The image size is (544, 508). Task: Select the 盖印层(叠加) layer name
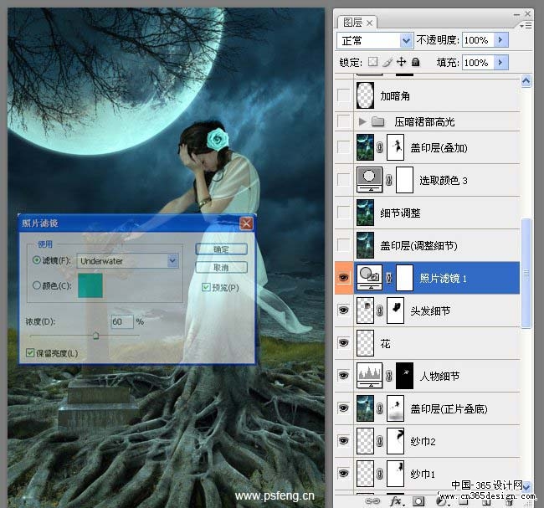[439, 148]
